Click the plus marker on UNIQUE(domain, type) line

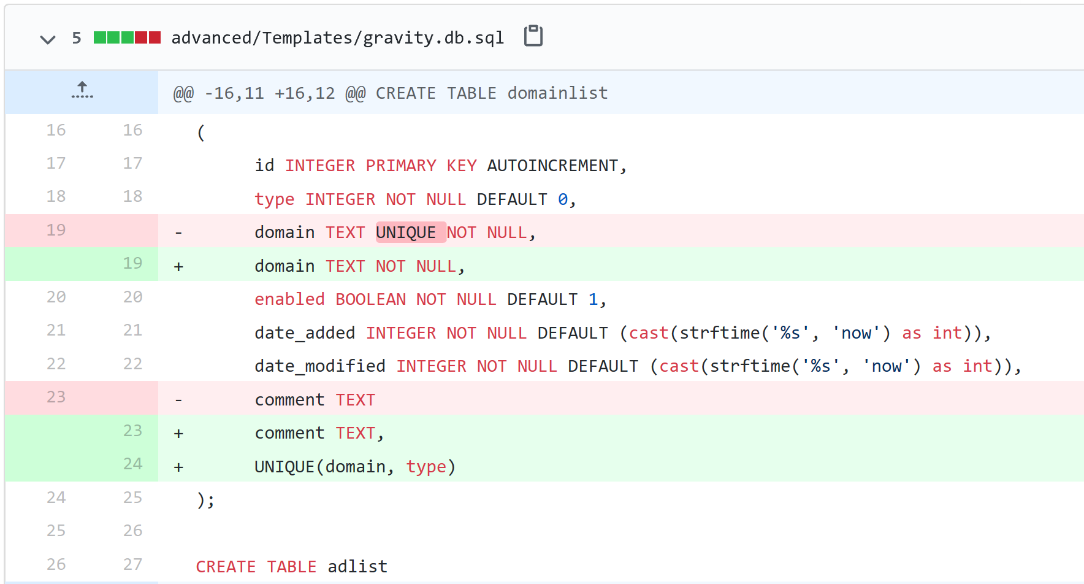tap(178, 467)
